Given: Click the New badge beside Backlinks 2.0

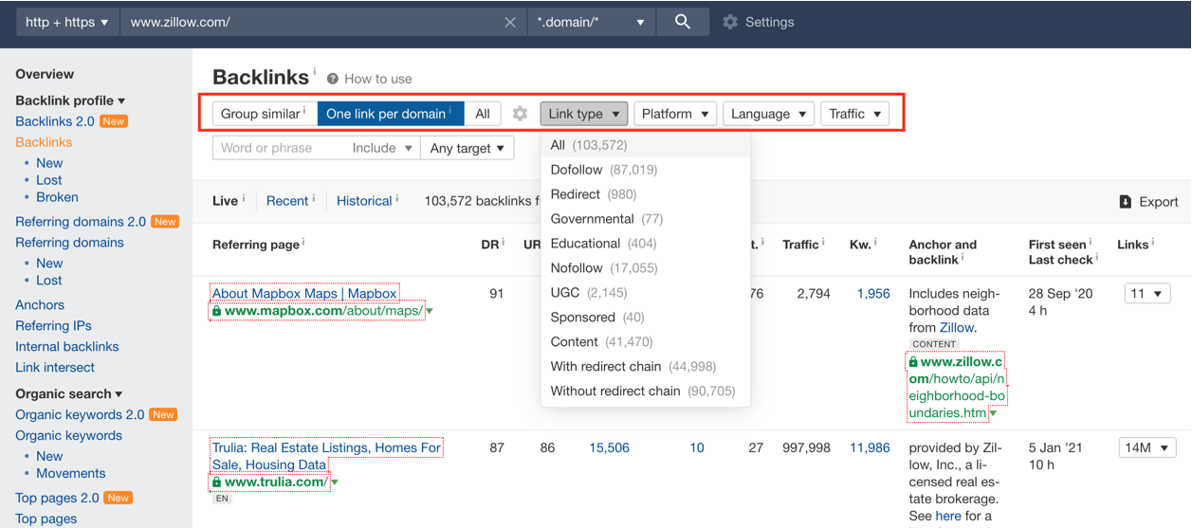Looking at the screenshot, I should [x=114, y=121].
